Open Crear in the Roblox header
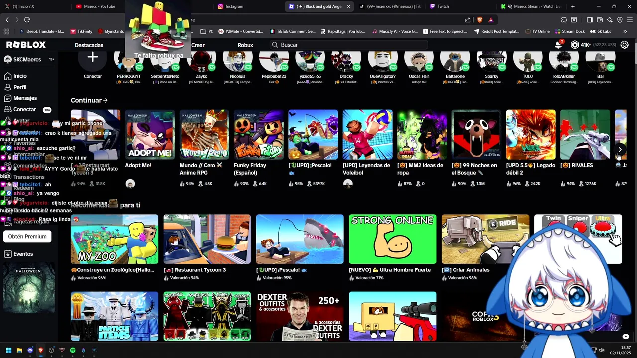 point(198,45)
